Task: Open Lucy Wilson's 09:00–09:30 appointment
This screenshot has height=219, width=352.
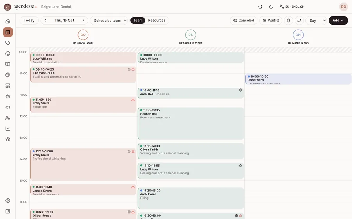Action: [191, 58]
